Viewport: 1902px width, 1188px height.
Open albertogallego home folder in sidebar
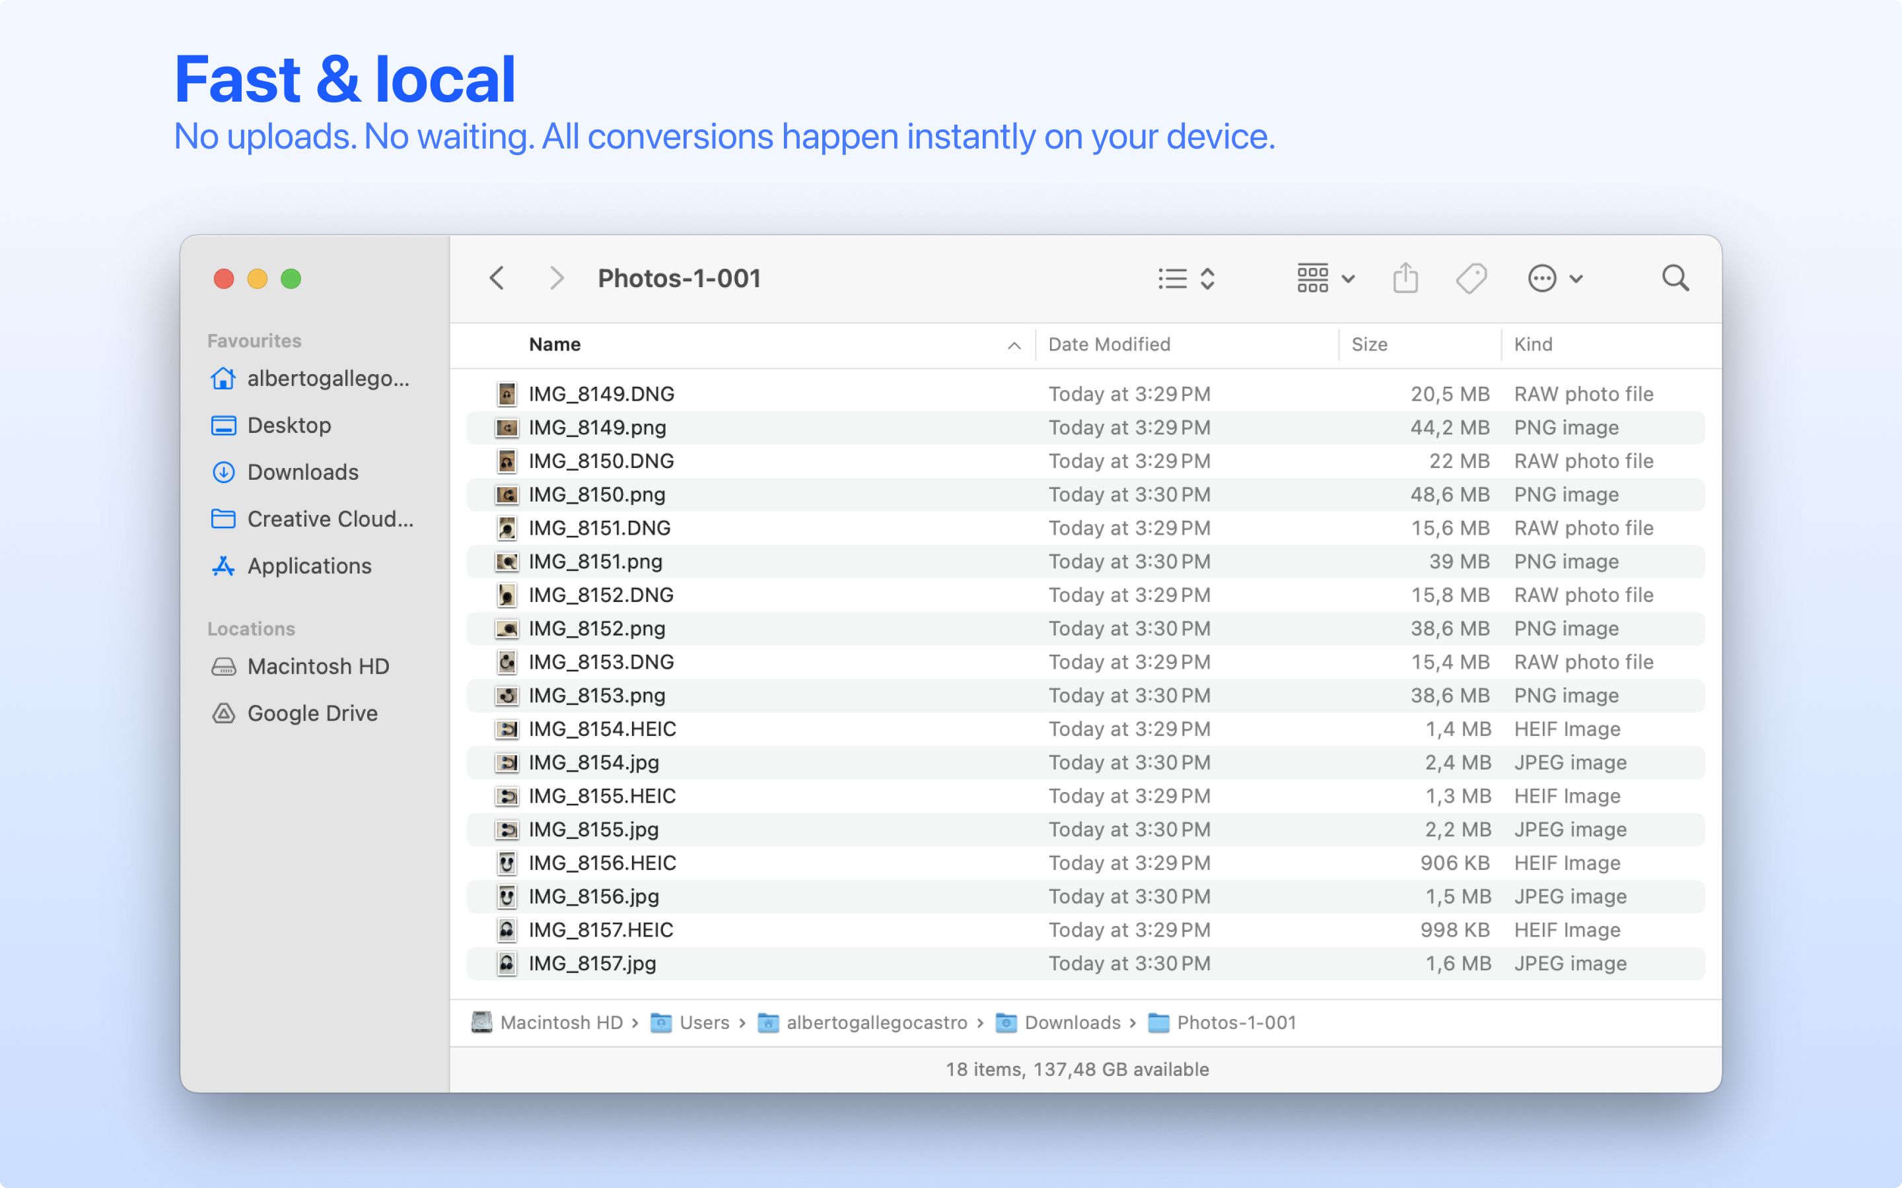tap(311, 379)
